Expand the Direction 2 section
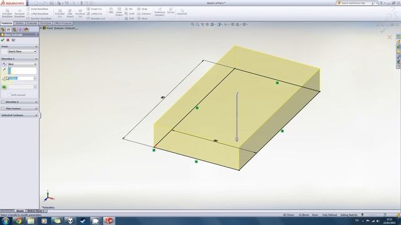 point(36,102)
